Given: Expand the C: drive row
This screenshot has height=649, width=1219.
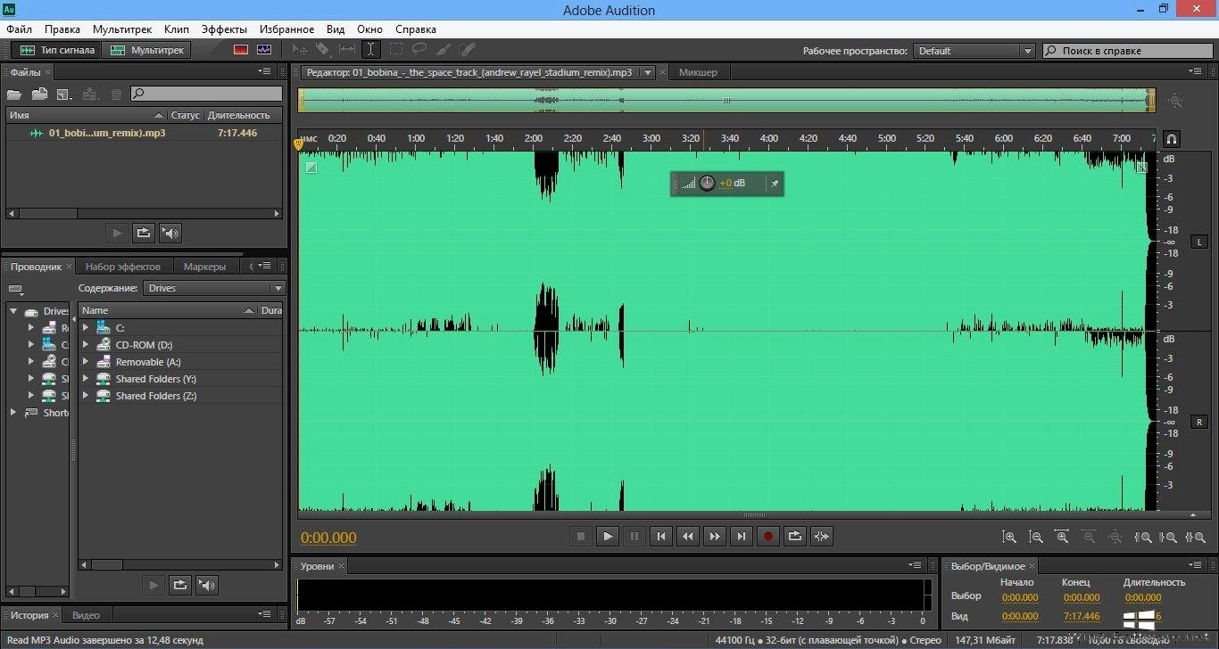Looking at the screenshot, I should click(86, 327).
